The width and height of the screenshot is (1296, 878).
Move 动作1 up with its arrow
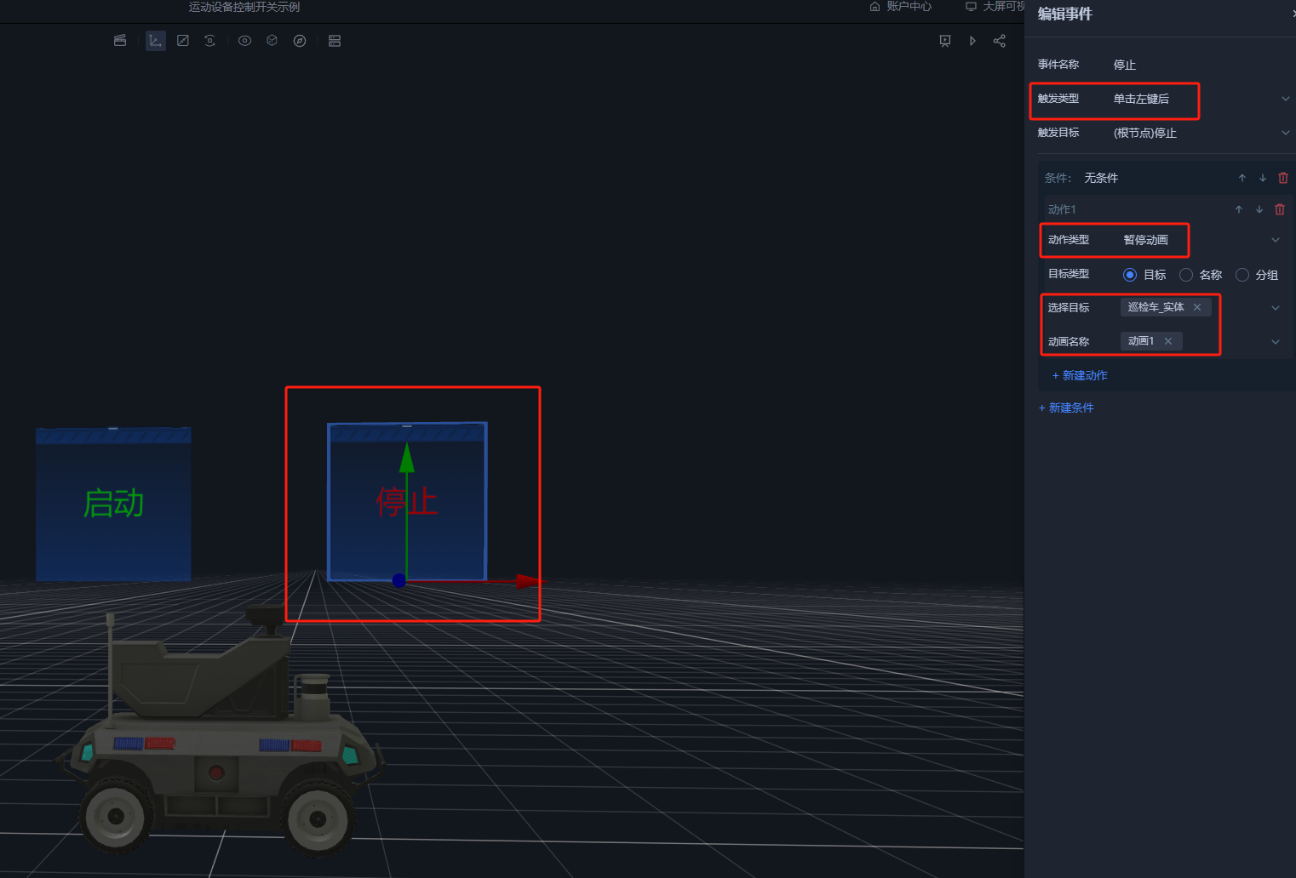1239,209
